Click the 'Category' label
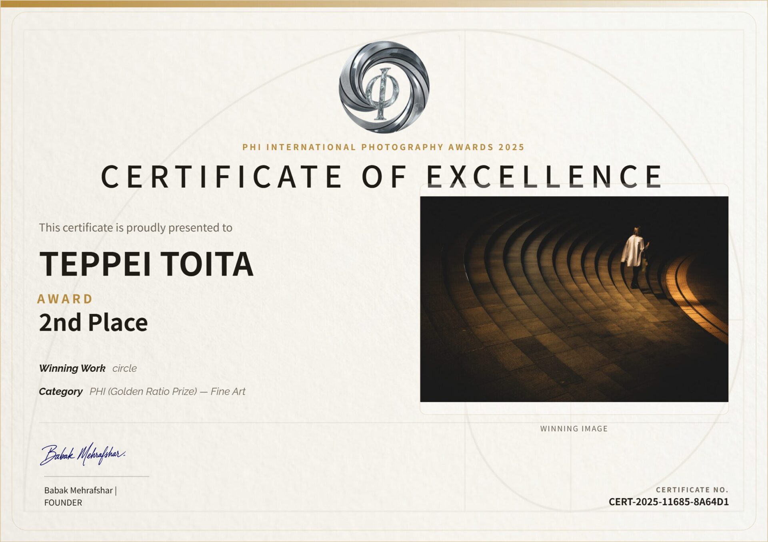The width and height of the screenshot is (768, 542). [61, 391]
